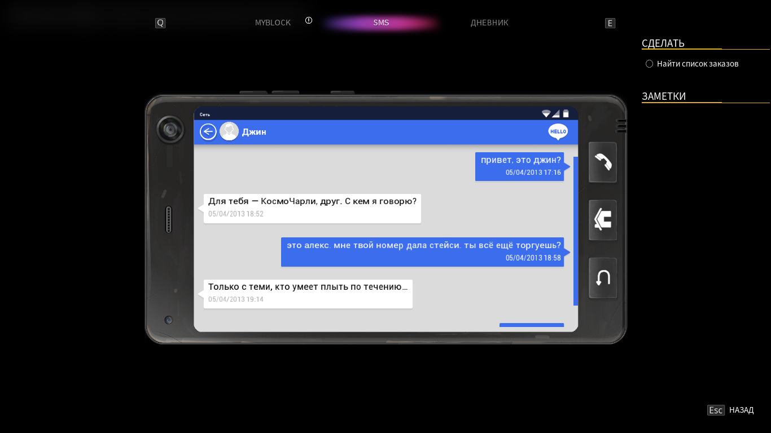
Task: Click the HELLO speech bubble icon
Action: [558, 131]
